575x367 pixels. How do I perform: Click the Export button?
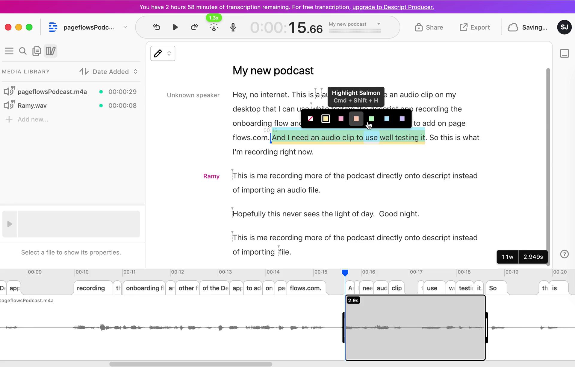pos(475,27)
